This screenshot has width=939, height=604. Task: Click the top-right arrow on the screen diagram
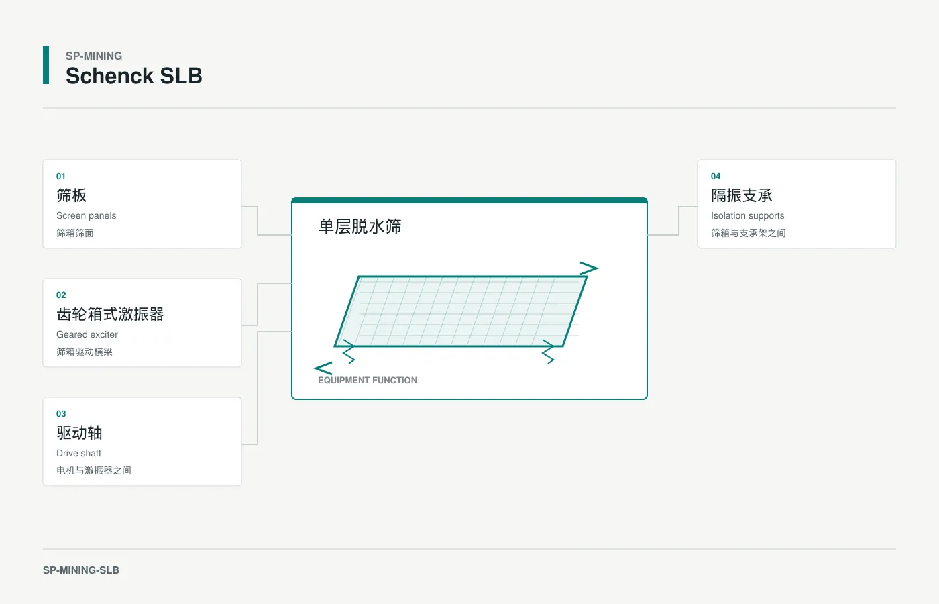pos(589,268)
